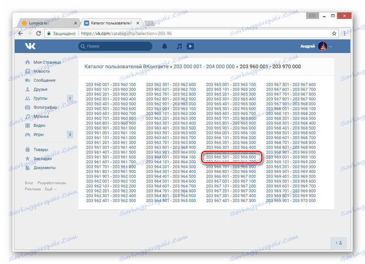Reload the page with refresh icon

click(x=39, y=34)
